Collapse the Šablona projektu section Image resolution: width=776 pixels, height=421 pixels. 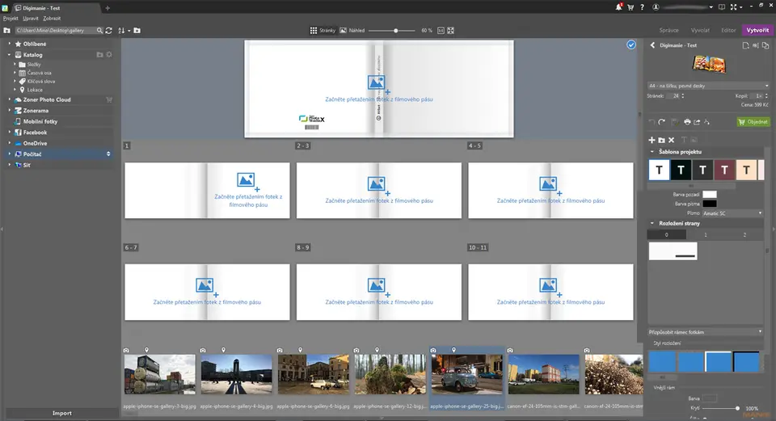(x=653, y=151)
